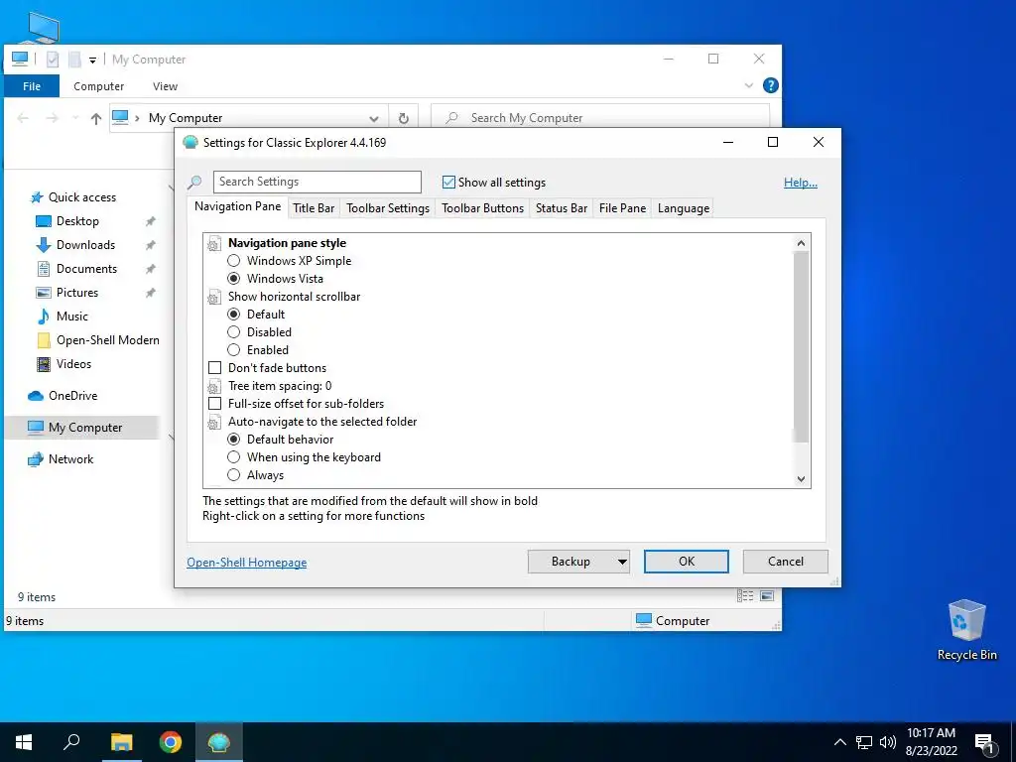The image size is (1016, 762).
Task: Switch to the Status Bar tab
Action: (562, 208)
